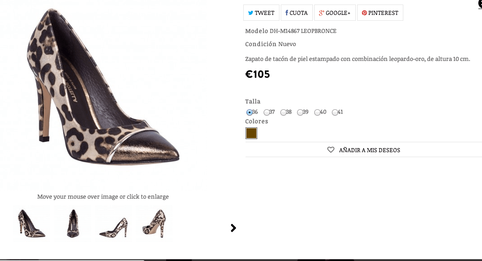Image resolution: width=482 pixels, height=261 pixels.
Task: View the side-profile shoe thumbnail
Action: [x=113, y=223]
